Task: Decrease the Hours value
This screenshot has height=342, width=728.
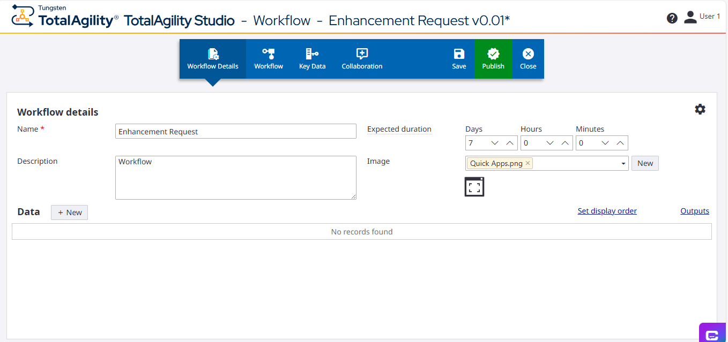Action: (x=550, y=143)
